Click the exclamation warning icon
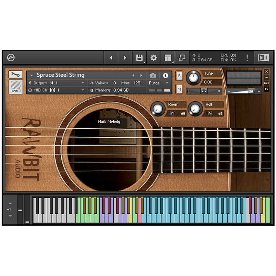 [x=247, y=57]
